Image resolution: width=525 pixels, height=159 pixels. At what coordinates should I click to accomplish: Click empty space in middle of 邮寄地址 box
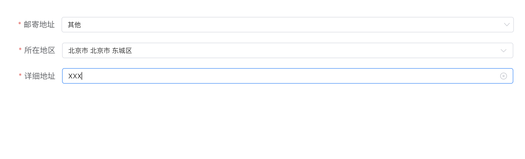(306, 25)
